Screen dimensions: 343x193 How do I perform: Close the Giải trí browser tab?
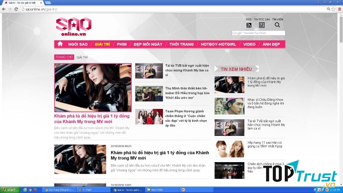(41, 3)
